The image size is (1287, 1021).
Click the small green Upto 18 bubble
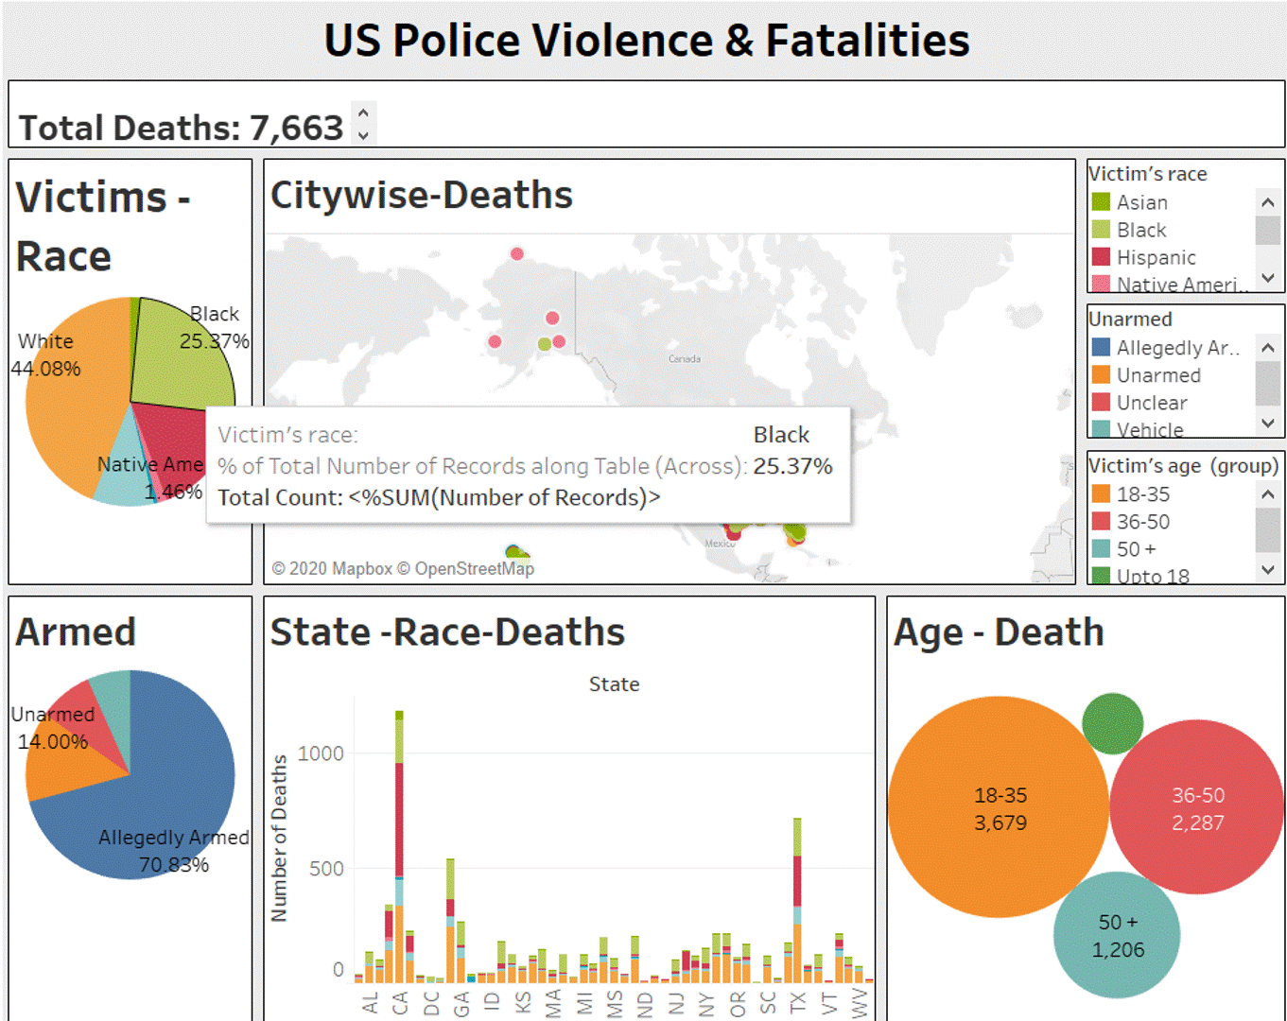[x=1112, y=723]
